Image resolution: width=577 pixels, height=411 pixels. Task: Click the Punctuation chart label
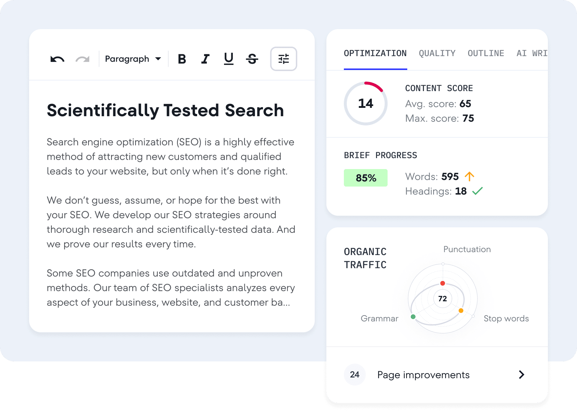coord(467,249)
